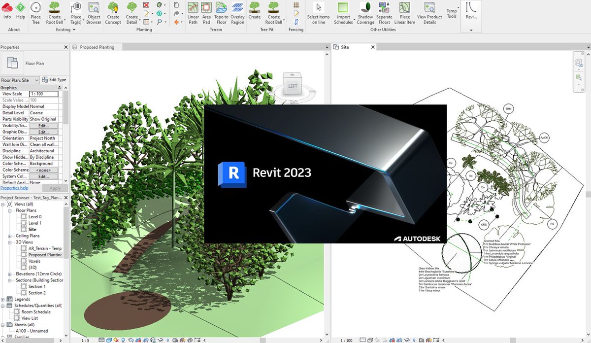
Task: Toggle Sun Path display in view controls
Action: click(x=116, y=340)
